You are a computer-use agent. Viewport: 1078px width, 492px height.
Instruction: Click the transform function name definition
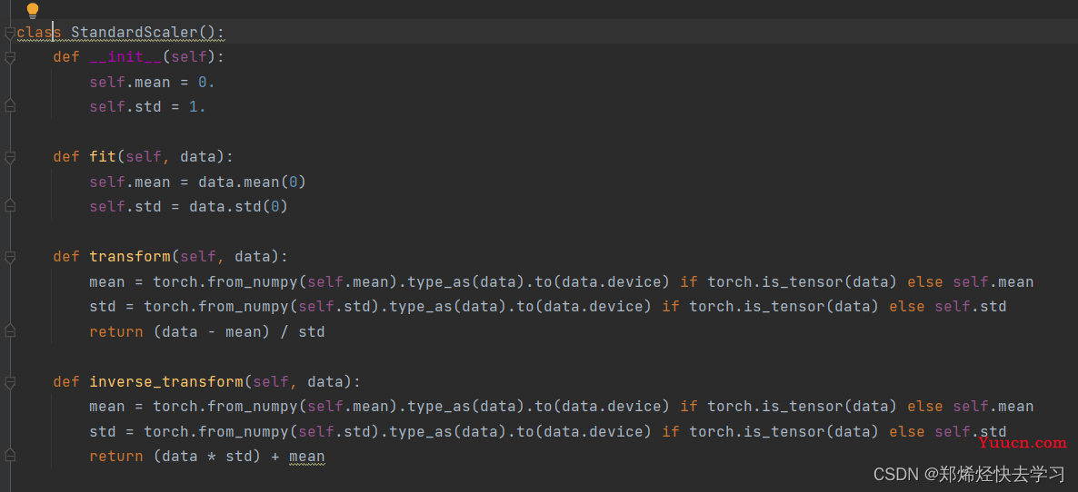tap(129, 257)
